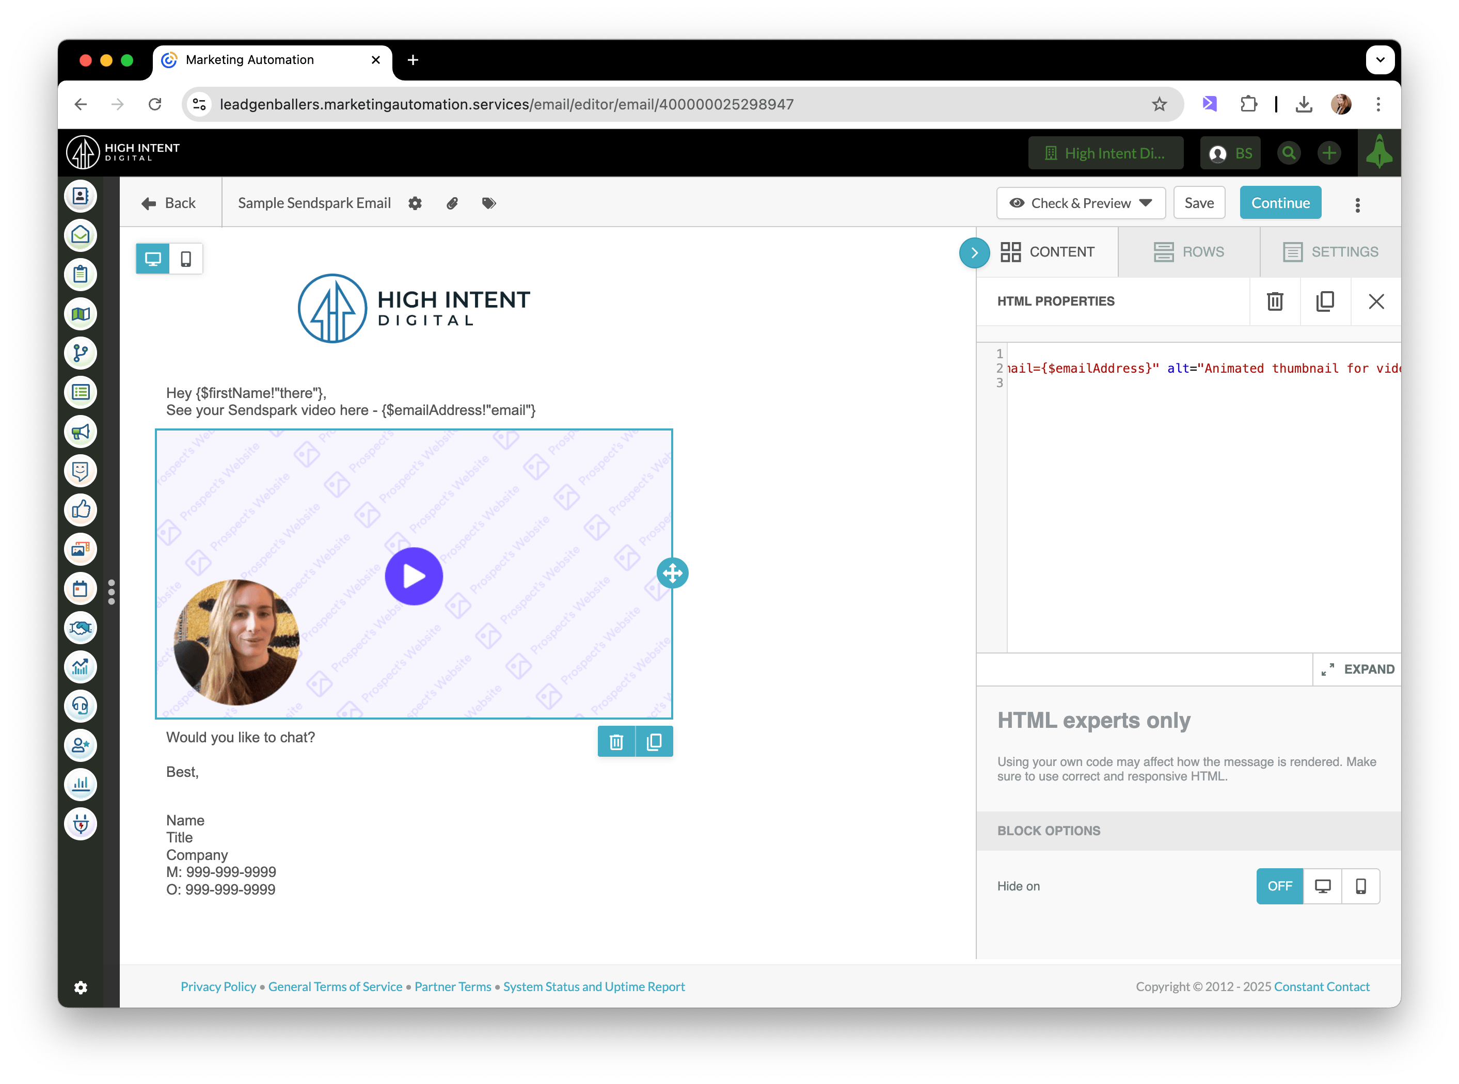The width and height of the screenshot is (1459, 1084).
Task: Click the email settings gear icon
Action: tap(415, 203)
